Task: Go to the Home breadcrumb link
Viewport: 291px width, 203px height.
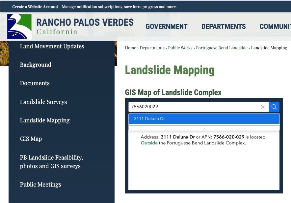Action: tap(130, 48)
